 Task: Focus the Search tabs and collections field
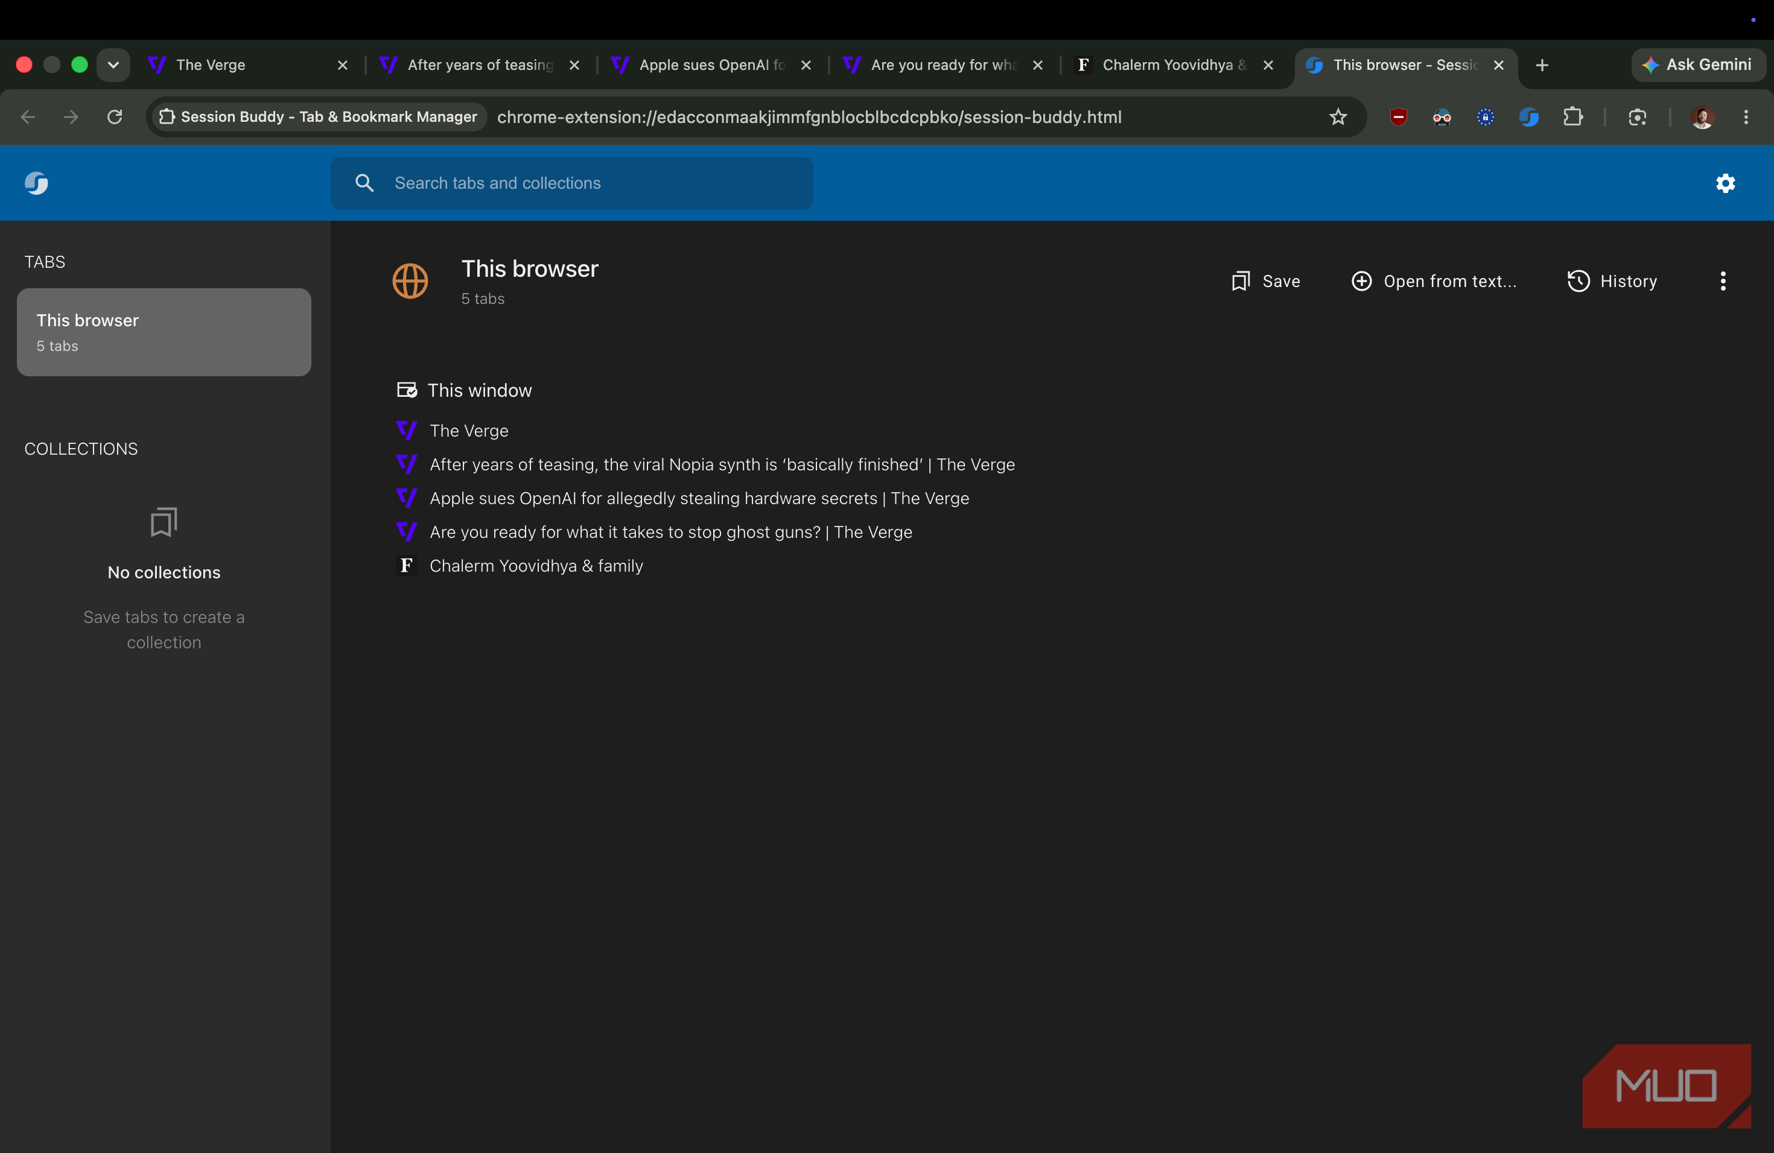571,183
